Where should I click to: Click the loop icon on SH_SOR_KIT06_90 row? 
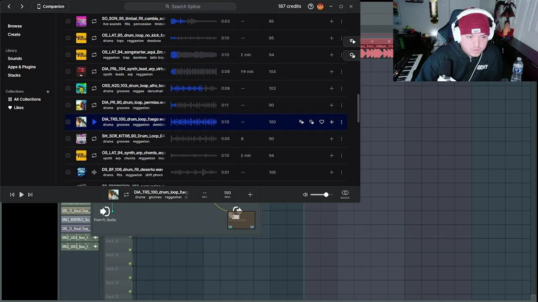94,138
